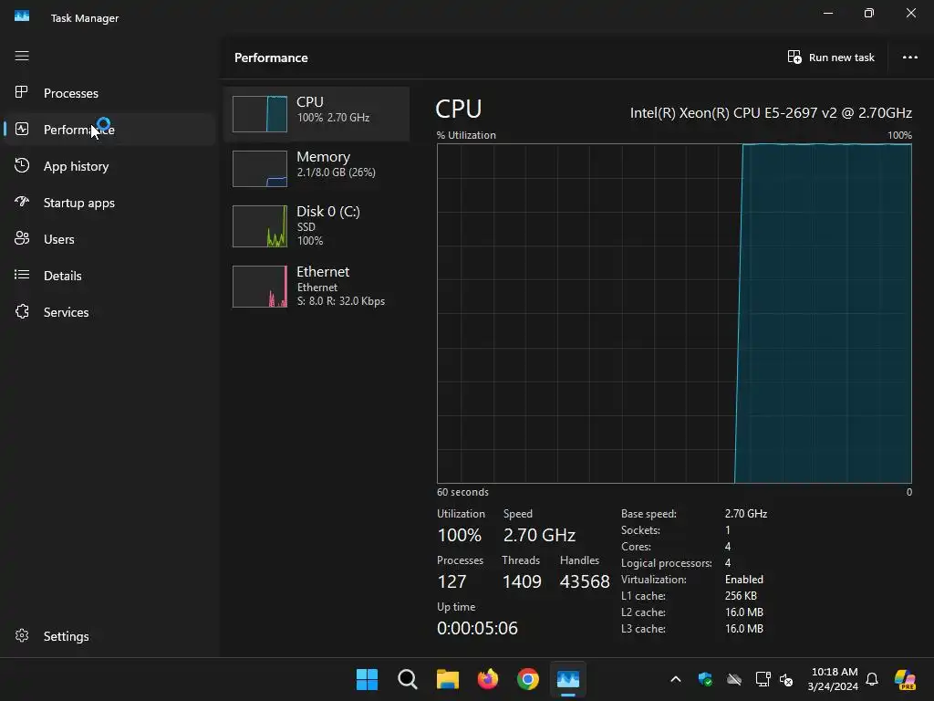Select the Performance page label
Image resolution: width=934 pixels, height=701 pixels.
click(x=78, y=130)
